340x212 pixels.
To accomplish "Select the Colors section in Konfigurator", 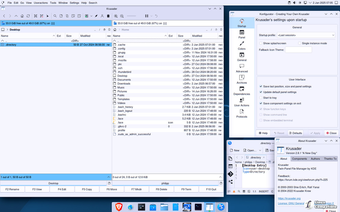I will (x=242, y=45).
